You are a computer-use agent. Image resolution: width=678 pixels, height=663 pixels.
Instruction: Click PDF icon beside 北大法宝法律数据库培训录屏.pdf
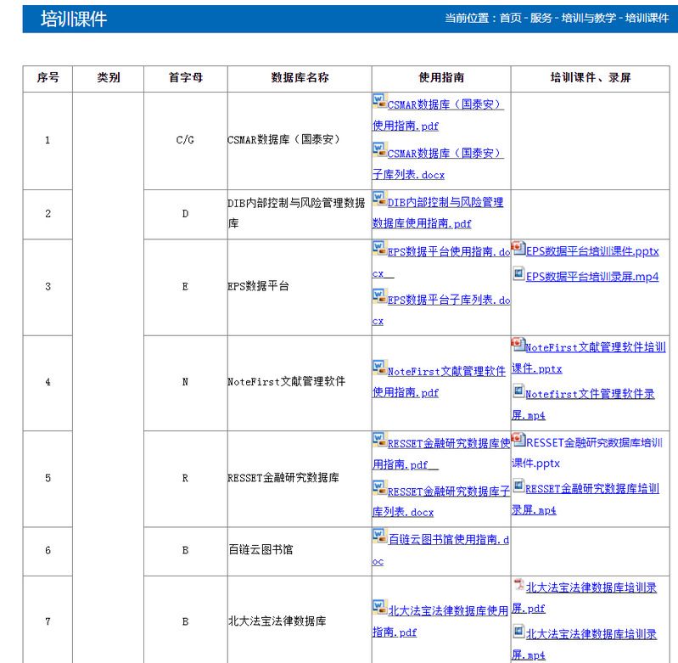(518, 585)
